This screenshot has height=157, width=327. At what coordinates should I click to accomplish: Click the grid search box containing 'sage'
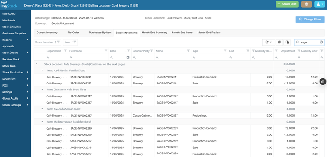pyautogui.click(x=310, y=42)
